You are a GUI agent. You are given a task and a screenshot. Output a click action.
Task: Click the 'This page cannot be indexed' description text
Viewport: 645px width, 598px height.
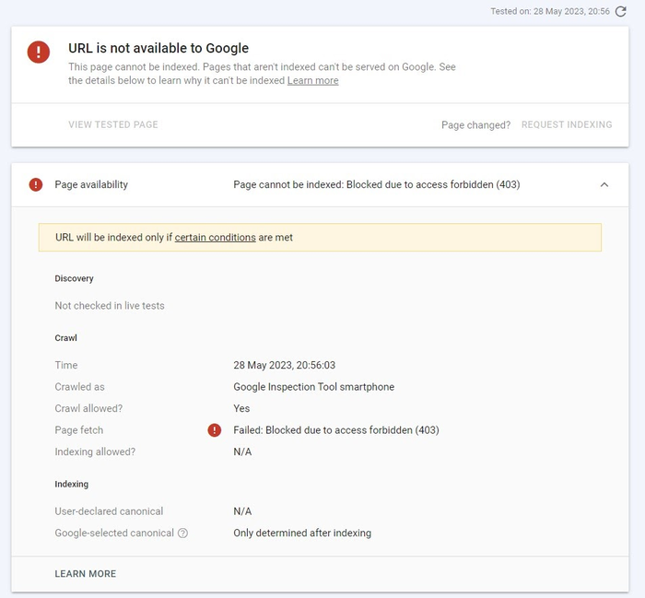pos(262,74)
